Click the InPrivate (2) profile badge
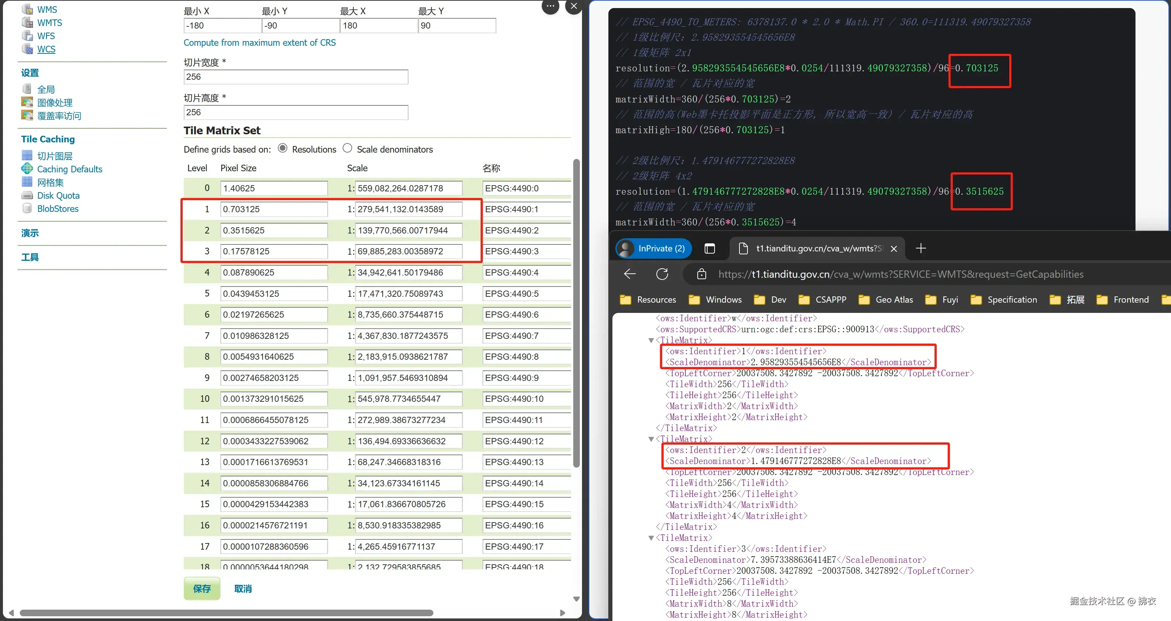1171x621 pixels. tap(653, 248)
